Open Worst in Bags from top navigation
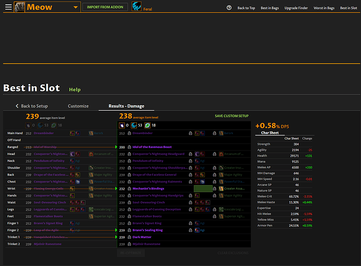Viewport: 361px width, 266px height. point(324,8)
